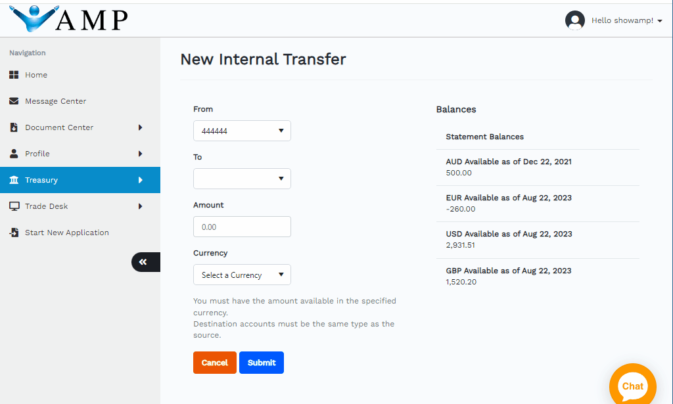673x404 pixels.
Task: Open the To account dropdown
Action: 242,179
